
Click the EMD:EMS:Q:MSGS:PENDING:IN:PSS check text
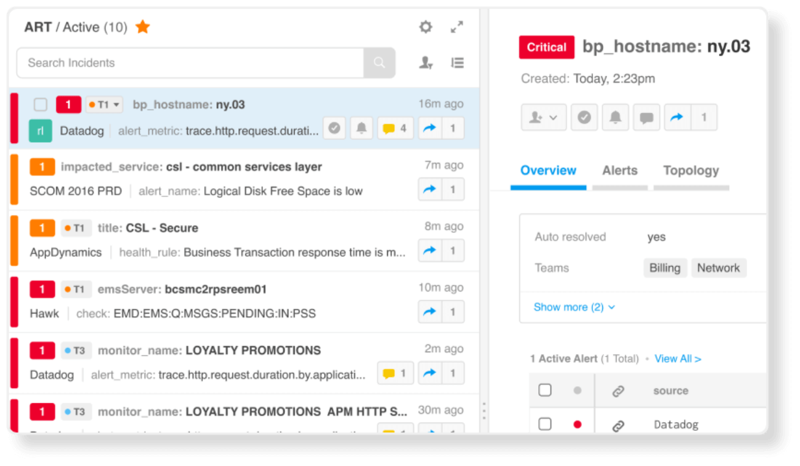[x=215, y=314]
